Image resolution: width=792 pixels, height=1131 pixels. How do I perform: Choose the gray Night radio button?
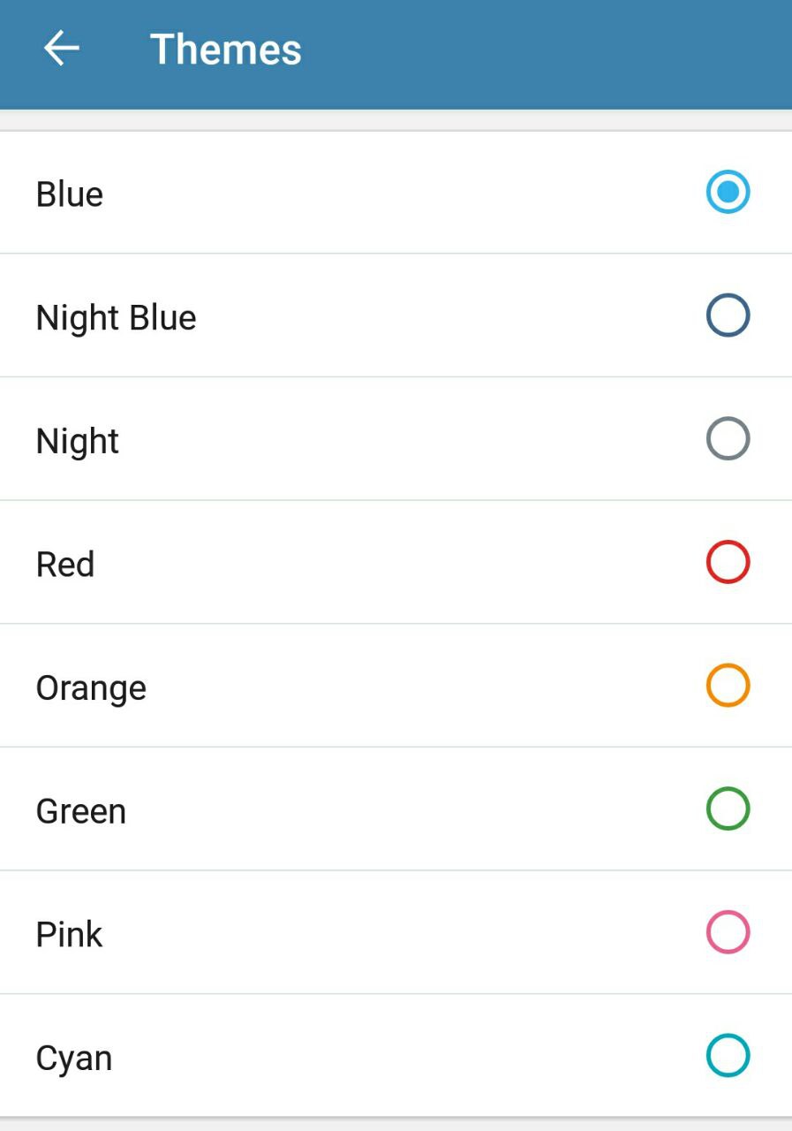pyautogui.click(x=728, y=439)
